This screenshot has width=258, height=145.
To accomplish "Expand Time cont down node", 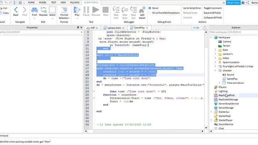I will [219, 83].
